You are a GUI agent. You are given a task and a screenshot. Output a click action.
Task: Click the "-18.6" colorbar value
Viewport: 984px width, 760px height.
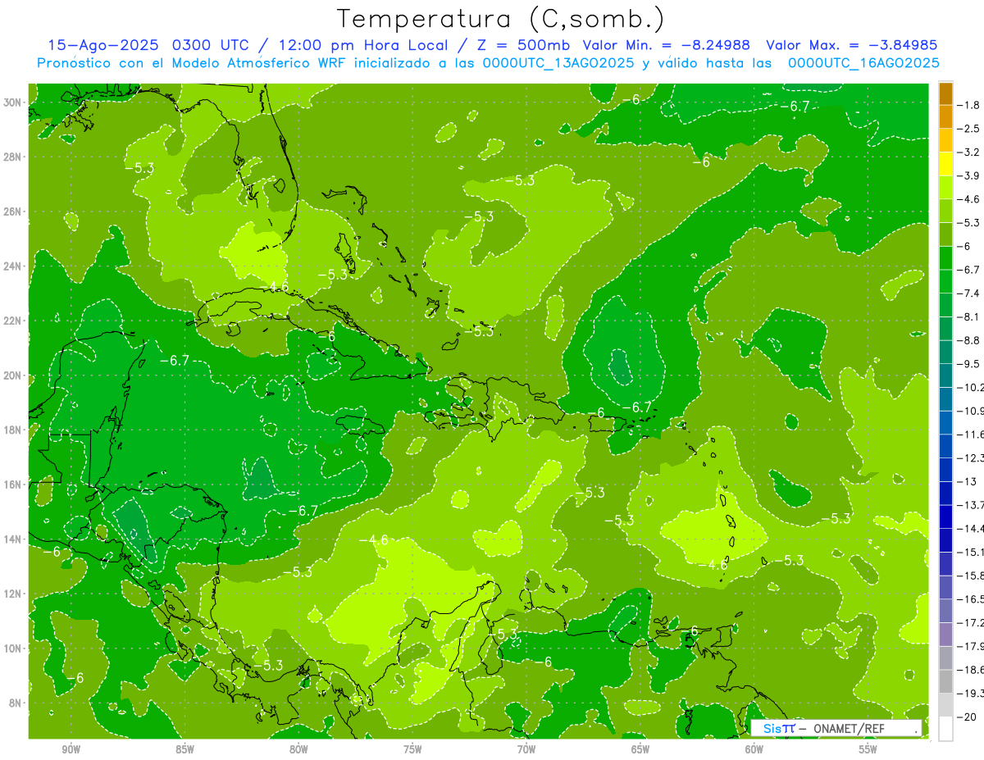click(x=971, y=670)
